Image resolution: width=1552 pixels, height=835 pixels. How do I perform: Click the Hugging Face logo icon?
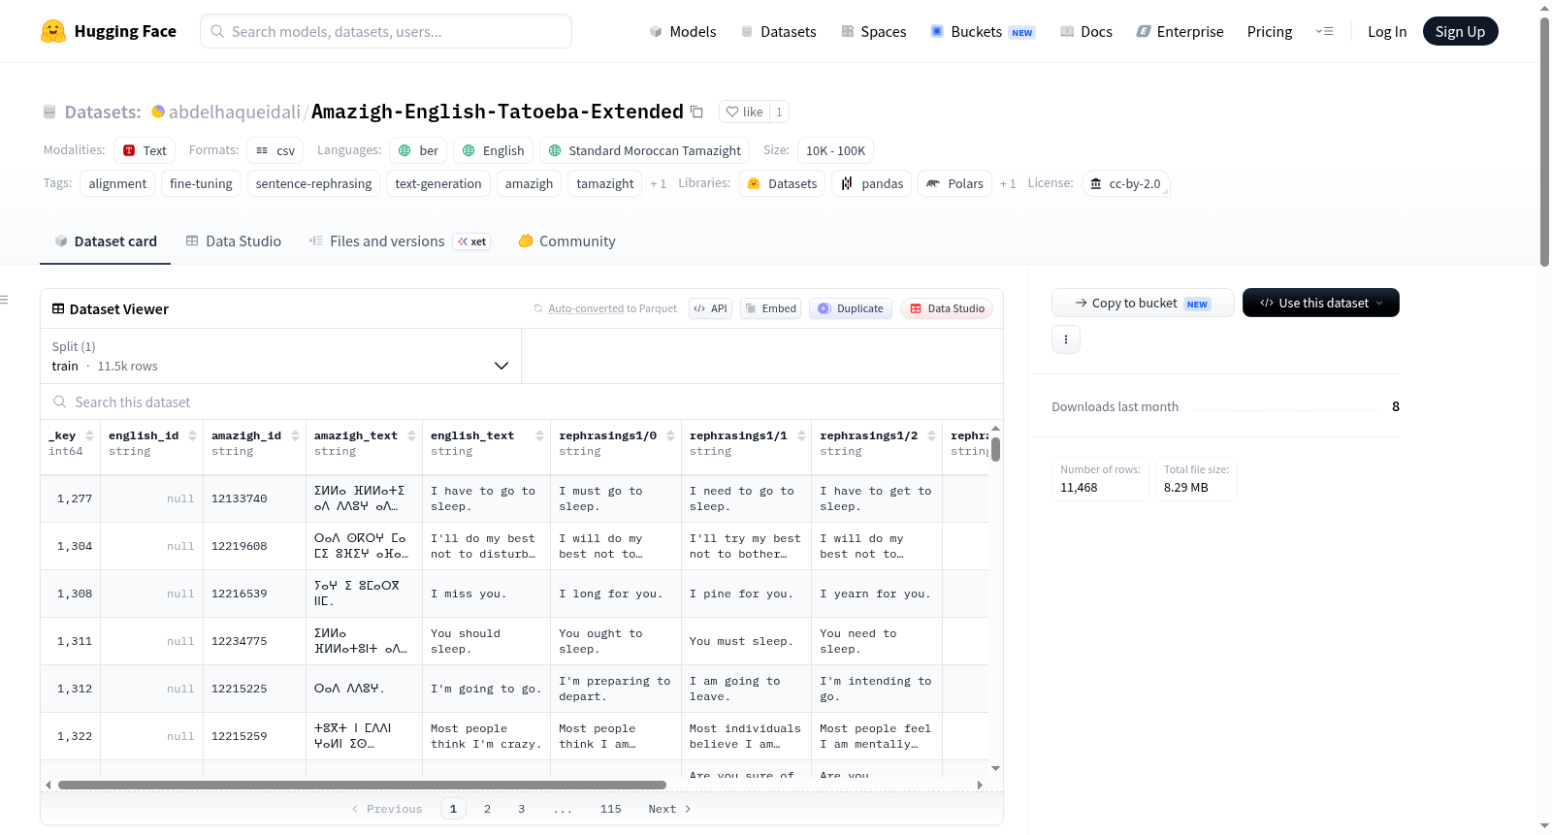point(53,31)
